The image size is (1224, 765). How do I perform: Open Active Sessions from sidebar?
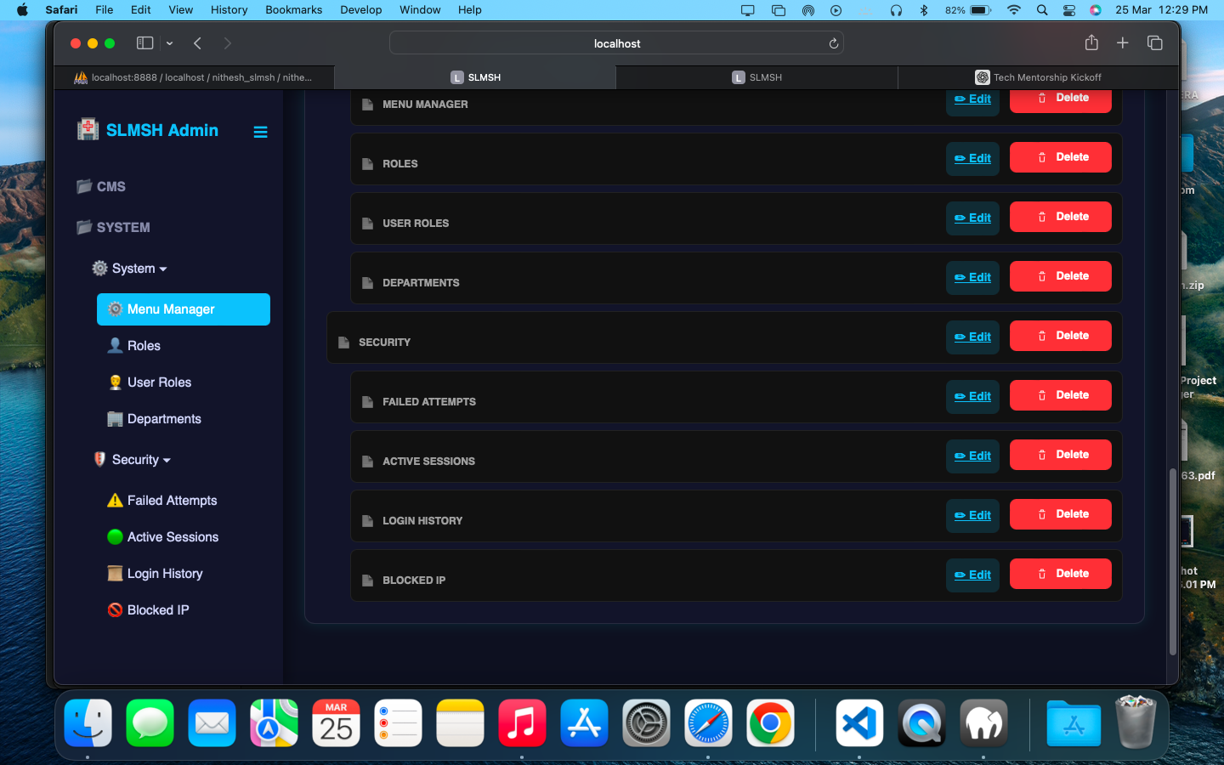[173, 537]
